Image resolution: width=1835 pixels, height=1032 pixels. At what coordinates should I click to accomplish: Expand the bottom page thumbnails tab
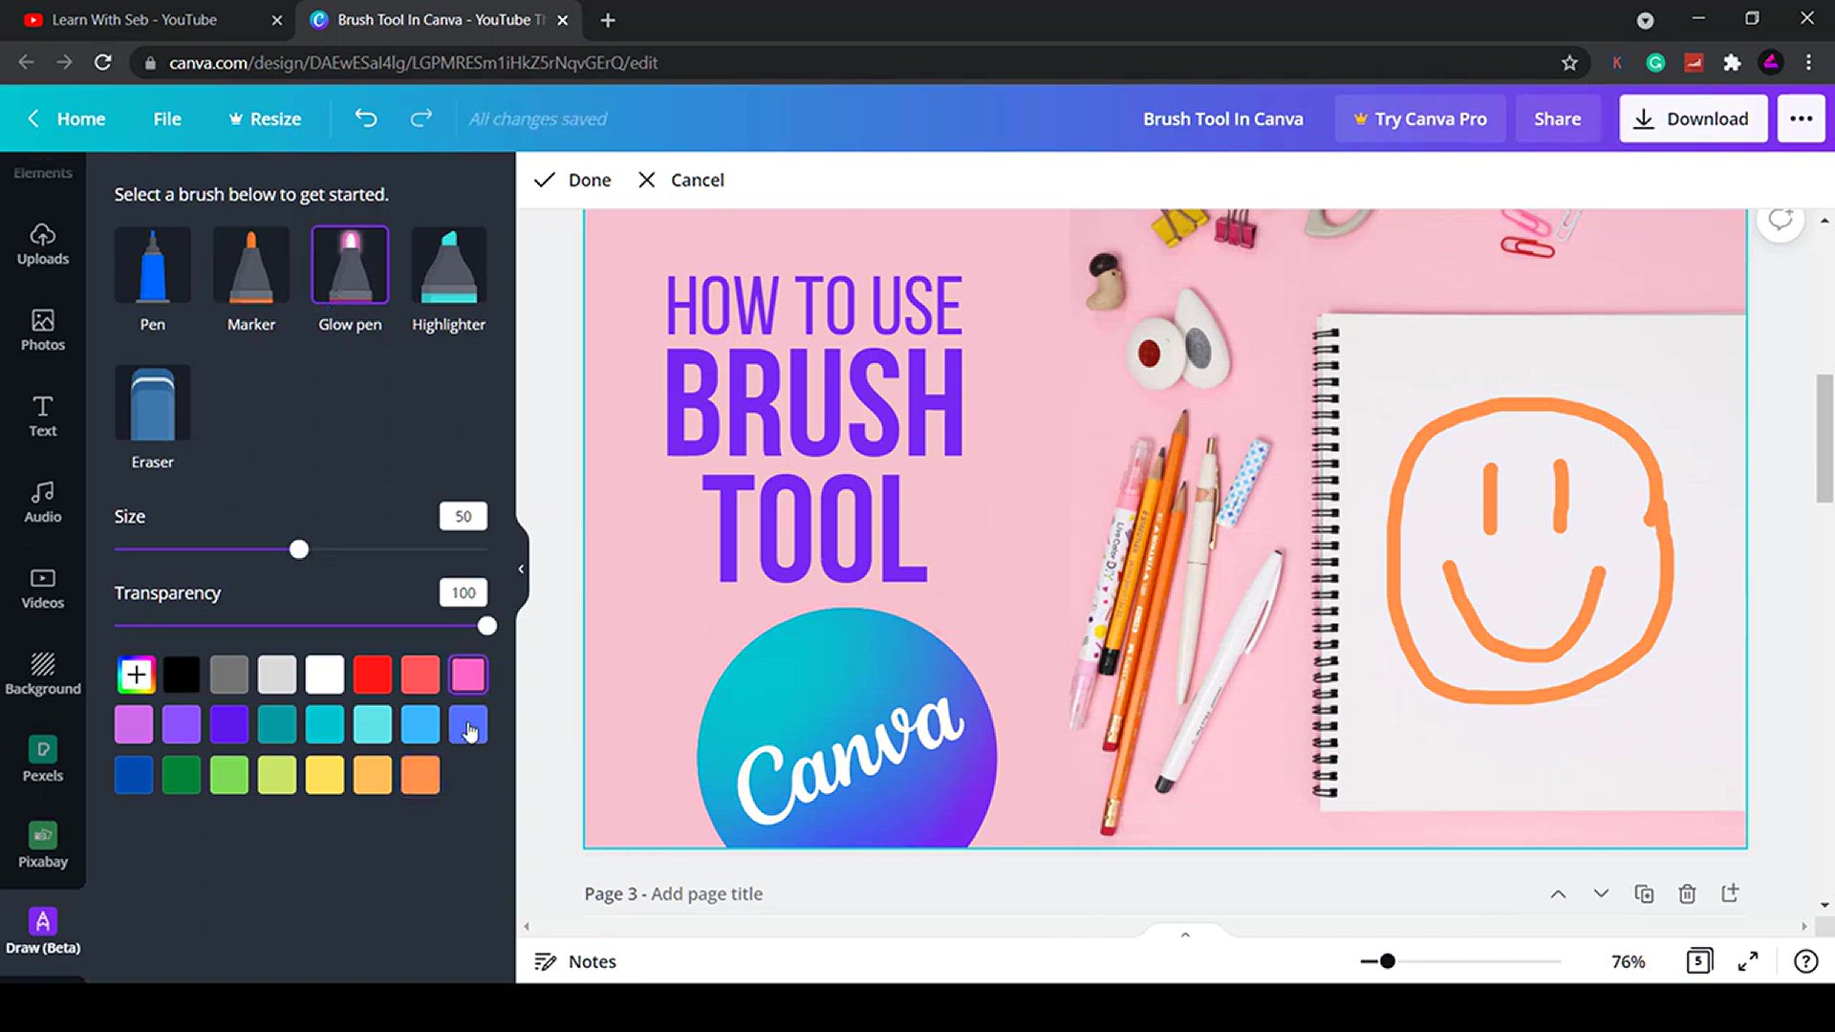1185,934
